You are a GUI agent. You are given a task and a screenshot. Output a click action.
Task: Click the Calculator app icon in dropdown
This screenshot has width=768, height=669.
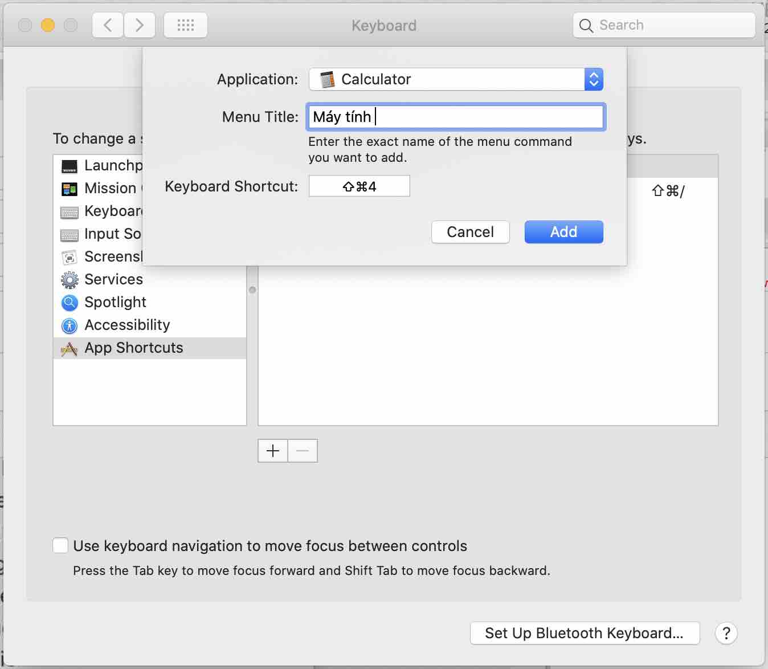327,79
